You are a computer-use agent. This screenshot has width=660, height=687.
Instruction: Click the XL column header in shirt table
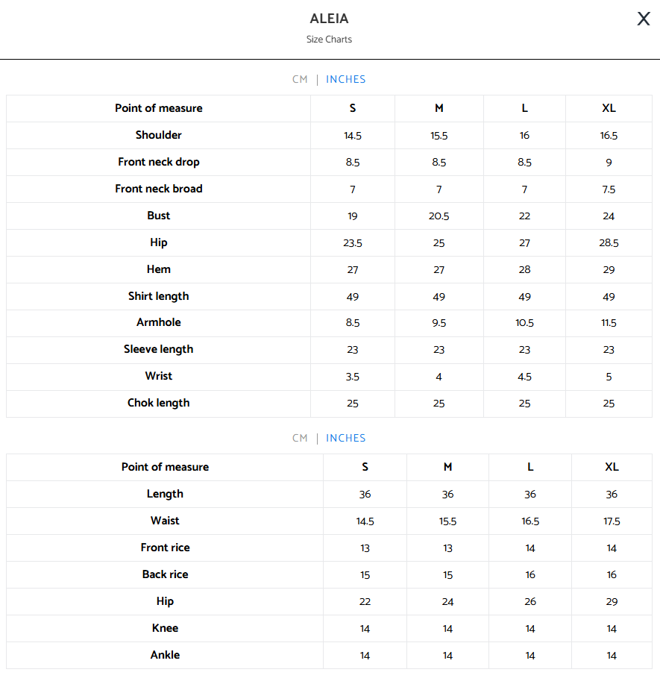coord(609,108)
